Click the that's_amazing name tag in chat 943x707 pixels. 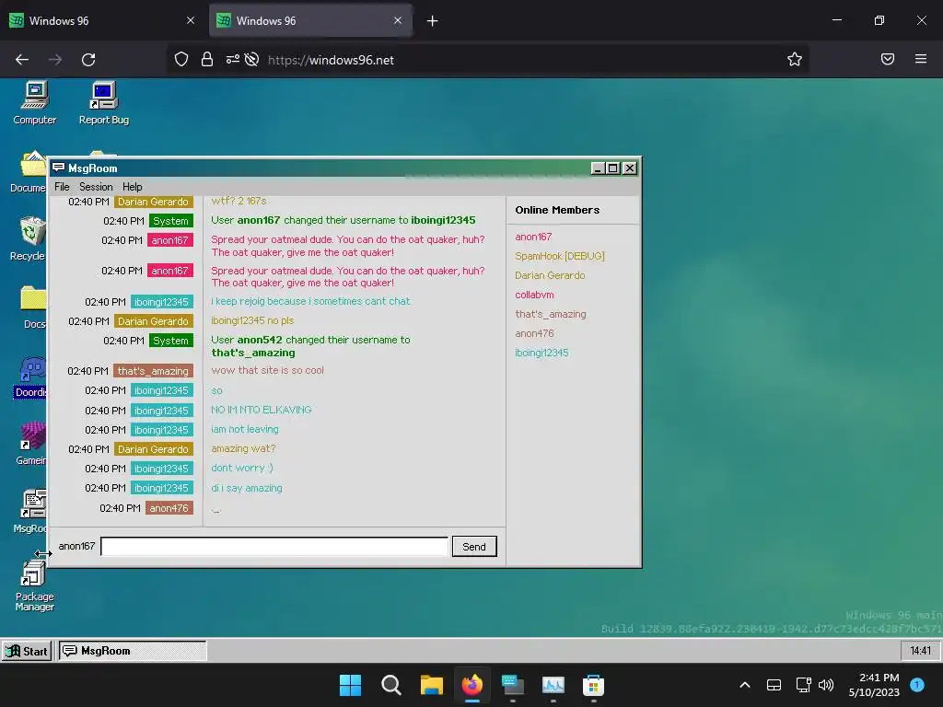[153, 371]
